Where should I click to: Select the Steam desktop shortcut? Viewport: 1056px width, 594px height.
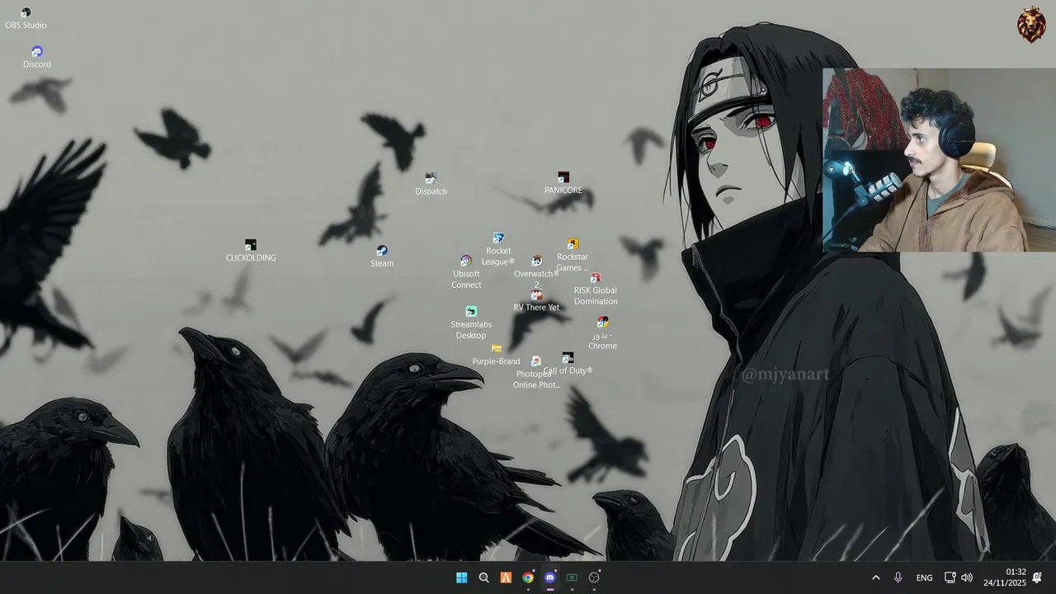click(382, 257)
